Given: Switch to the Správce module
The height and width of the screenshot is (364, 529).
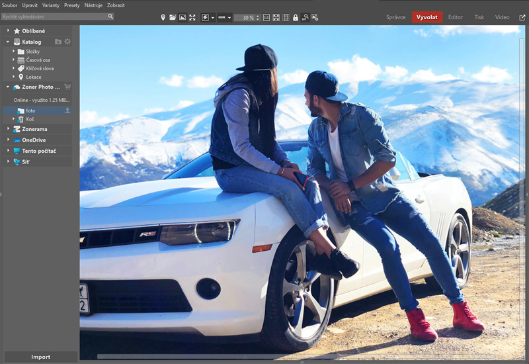Looking at the screenshot, I should [x=395, y=17].
